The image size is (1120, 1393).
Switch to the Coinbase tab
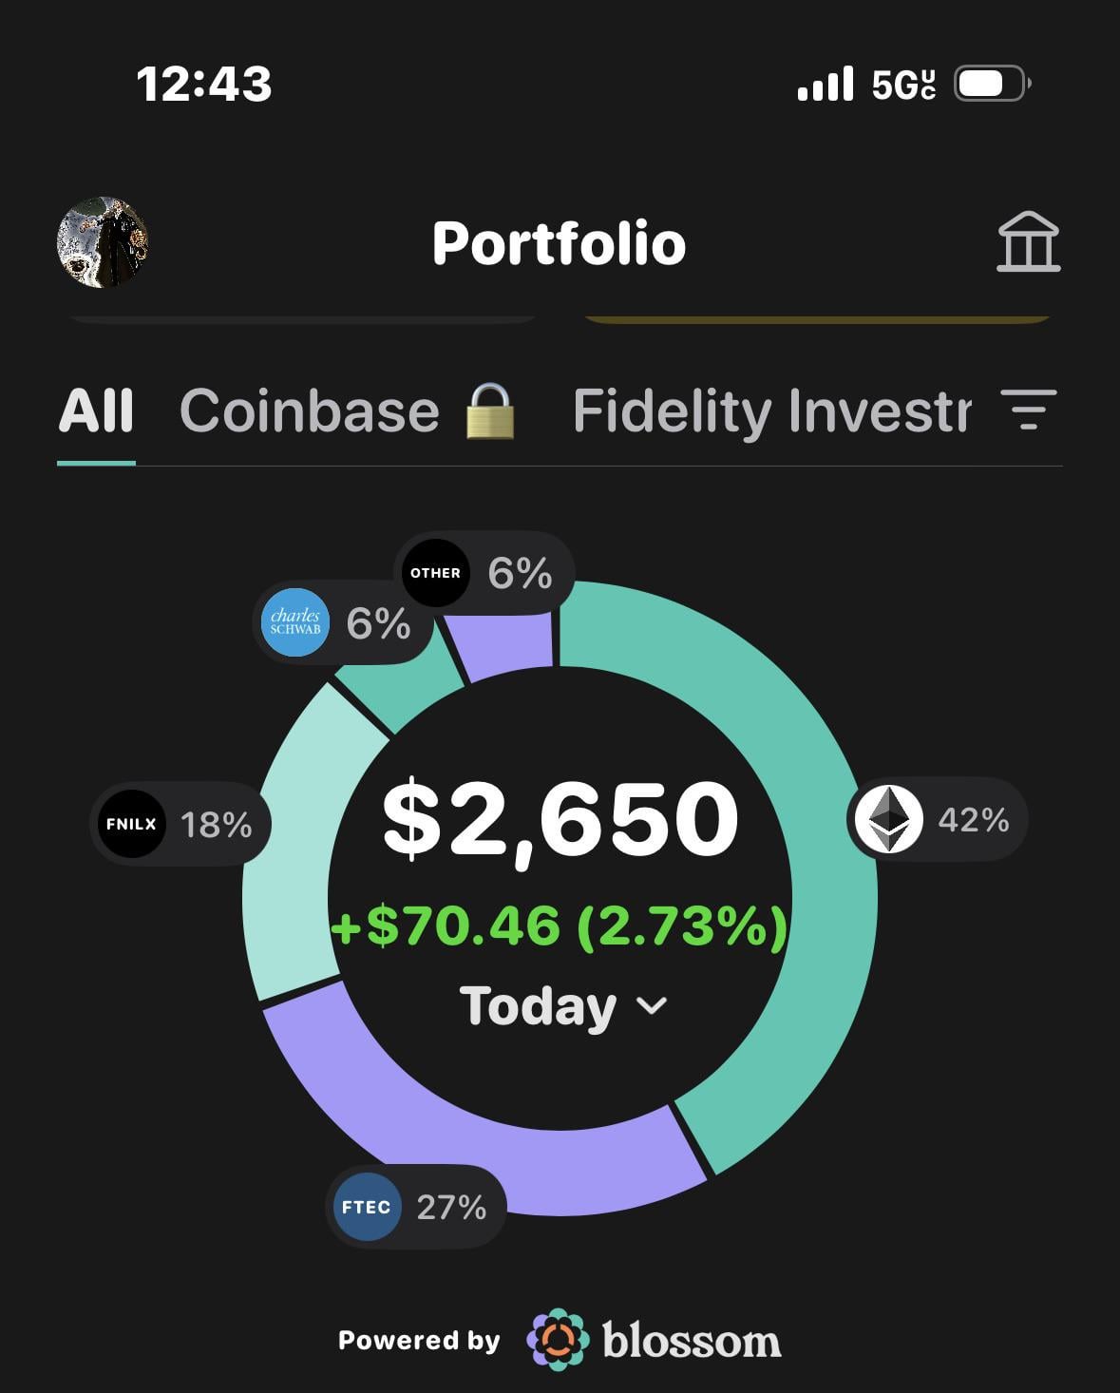click(309, 411)
